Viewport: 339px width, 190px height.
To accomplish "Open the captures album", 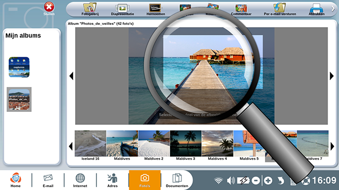I will pyautogui.click(x=19, y=67).
